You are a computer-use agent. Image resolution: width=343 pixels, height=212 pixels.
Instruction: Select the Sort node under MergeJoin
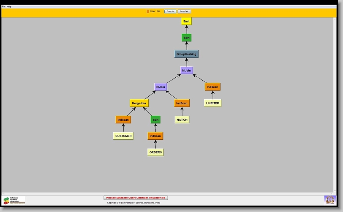(155, 120)
